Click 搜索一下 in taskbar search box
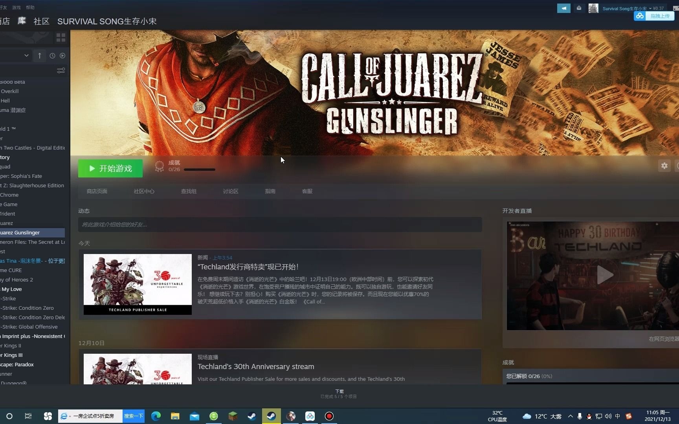Screen dimensions: 679x424 (x=134, y=416)
